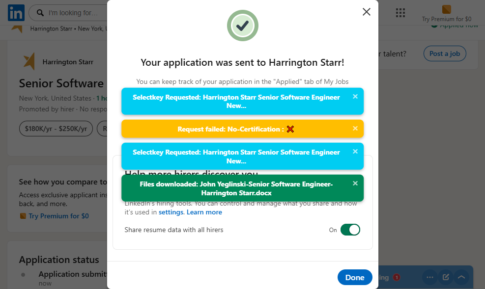Expand the messaging panel chevron
The height and width of the screenshot is (289, 485).
pyautogui.click(x=461, y=277)
